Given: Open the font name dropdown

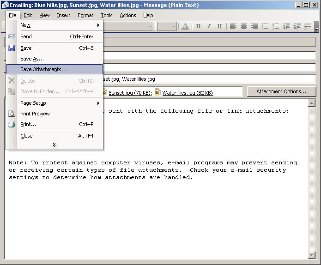Looking at the screenshot, I should 150,26.
